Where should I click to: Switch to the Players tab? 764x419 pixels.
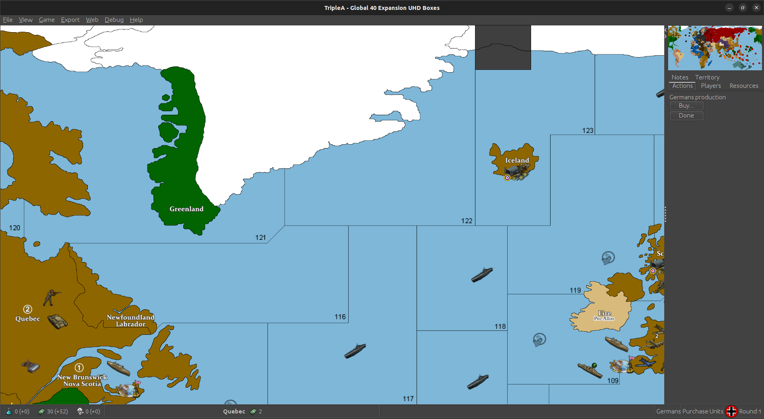[711, 86]
